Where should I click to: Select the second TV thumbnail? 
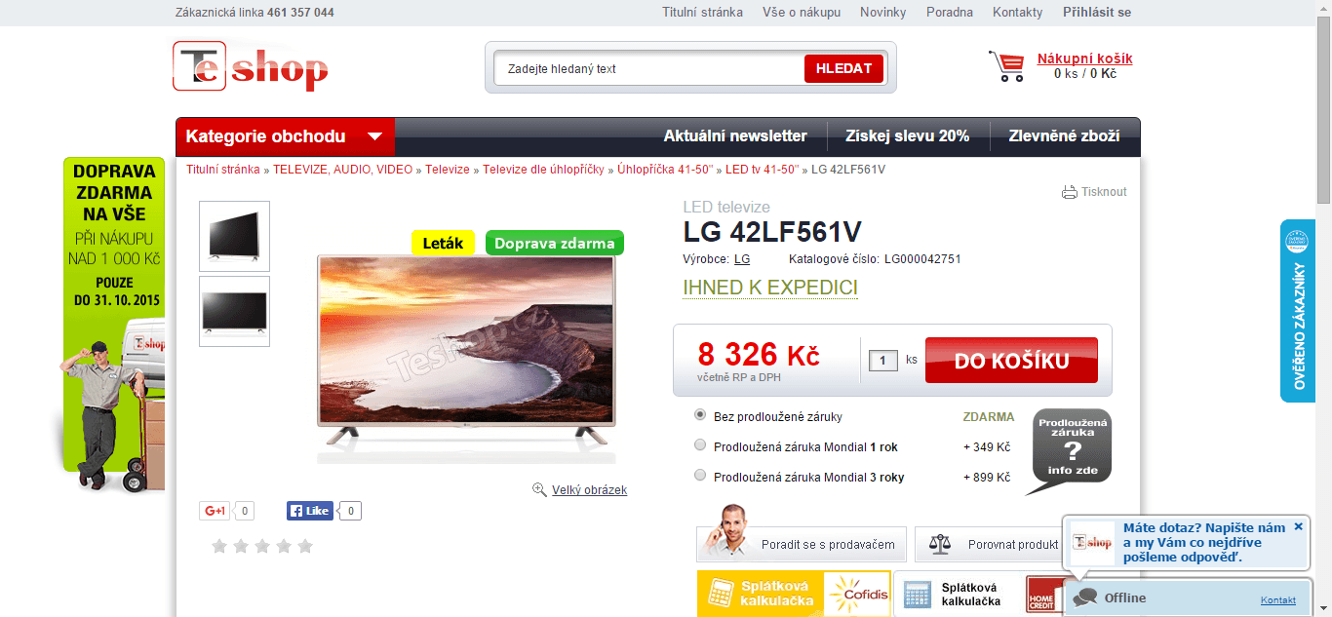(235, 311)
